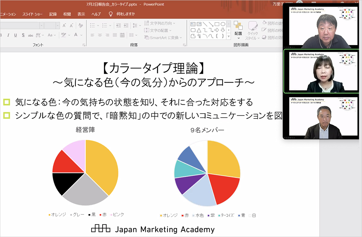Select the isosceles triangle shape
Screen dimensions: 362x237
(x=199, y=30)
